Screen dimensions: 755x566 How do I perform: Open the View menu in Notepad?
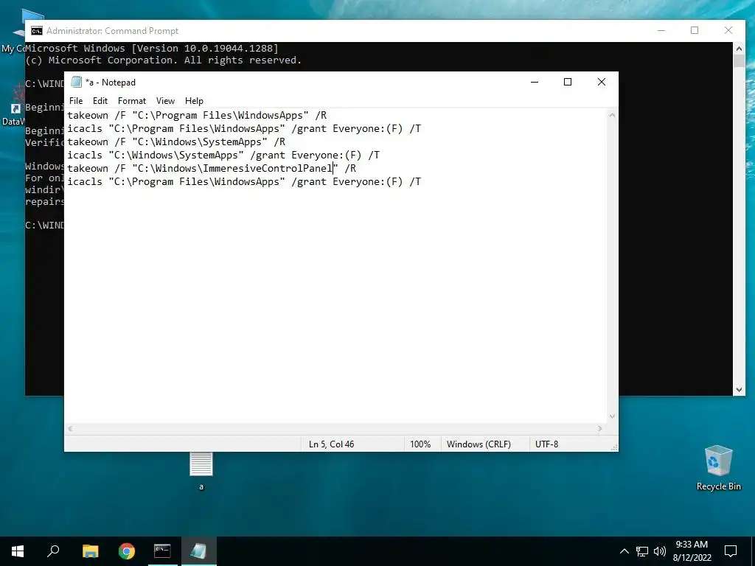point(165,100)
